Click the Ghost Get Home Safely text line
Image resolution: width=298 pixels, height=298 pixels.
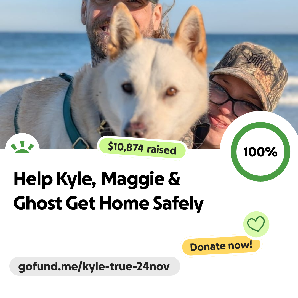[108, 204]
